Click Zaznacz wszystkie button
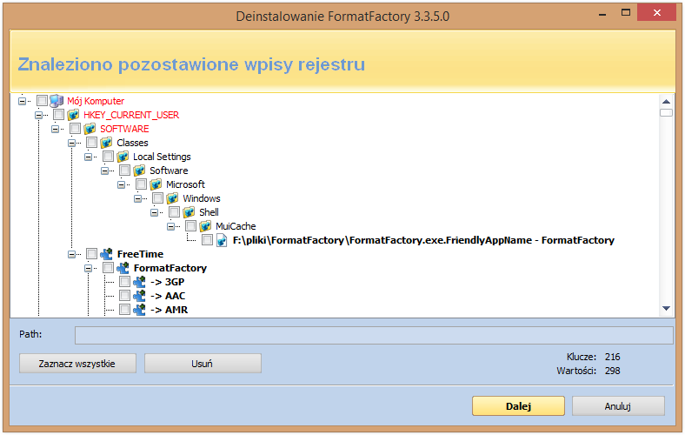This screenshot has height=435, width=685. tap(77, 364)
